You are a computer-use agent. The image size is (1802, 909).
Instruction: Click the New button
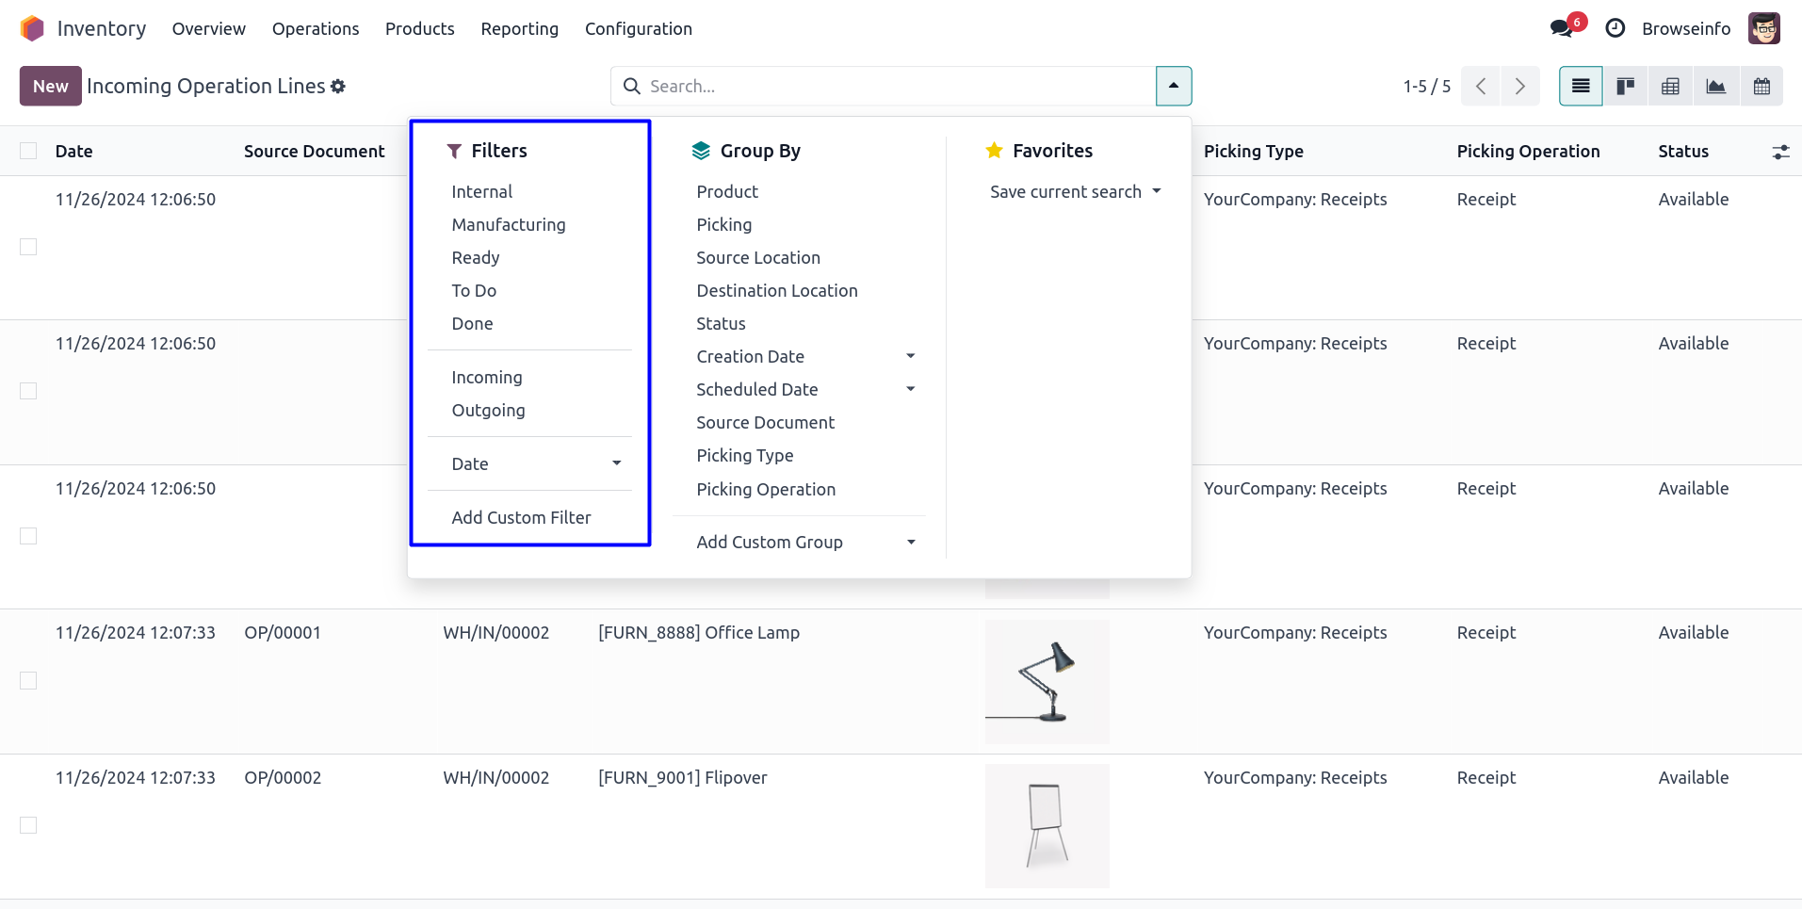point(50,87)
